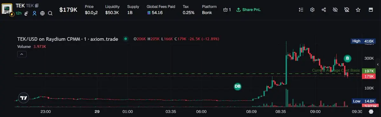
Task: Open chart settings gear icon
Action: [x=312, y=10]
